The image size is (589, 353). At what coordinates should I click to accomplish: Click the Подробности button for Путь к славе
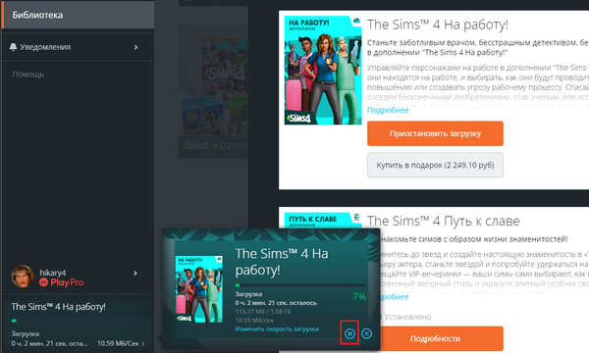(x=442, y=338)
